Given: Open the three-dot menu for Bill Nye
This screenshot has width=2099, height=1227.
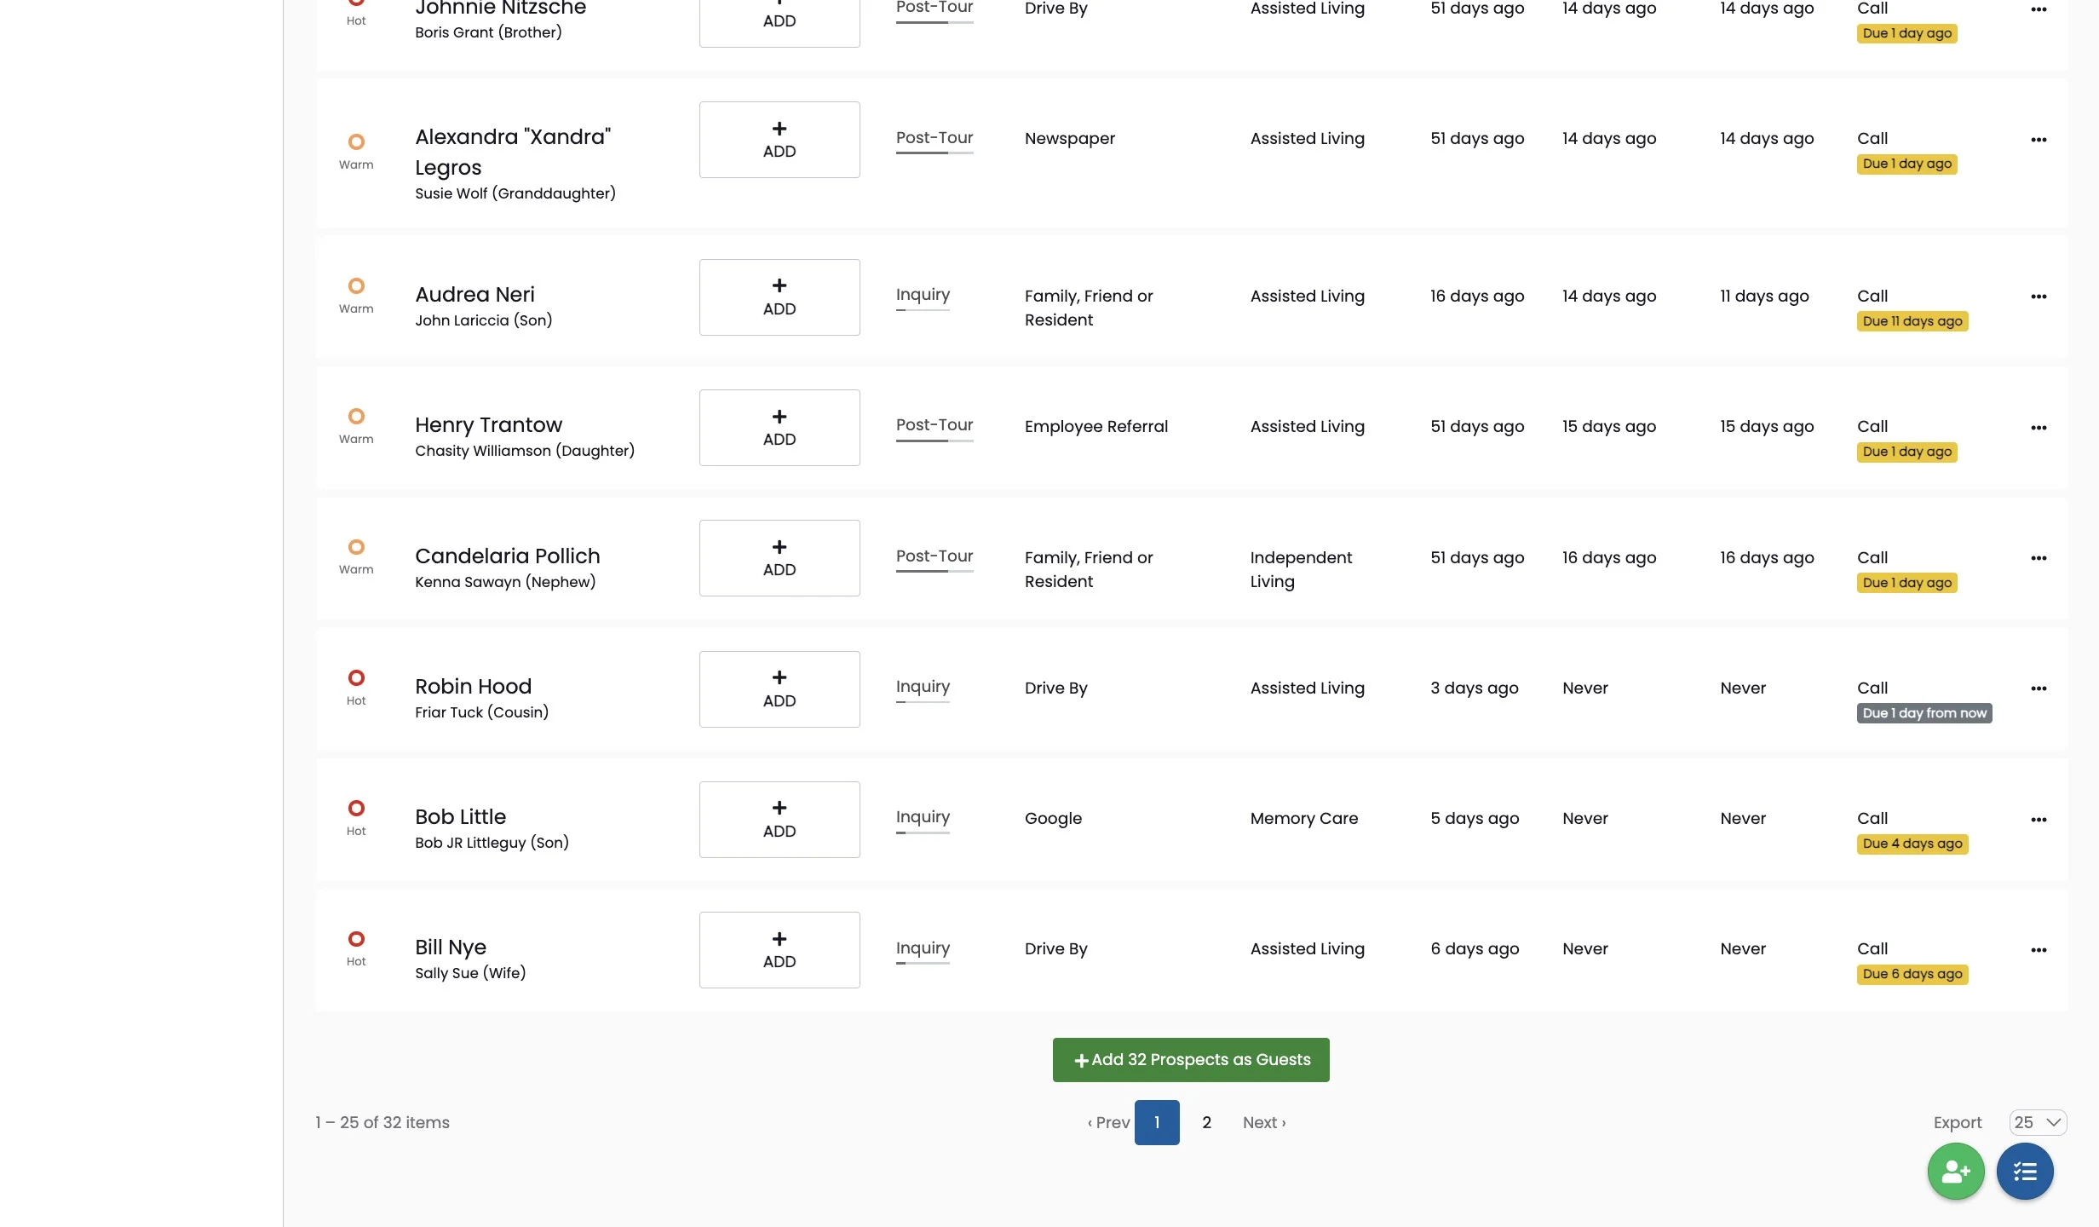Looking at the screenshot, I should pos(2038,950).
